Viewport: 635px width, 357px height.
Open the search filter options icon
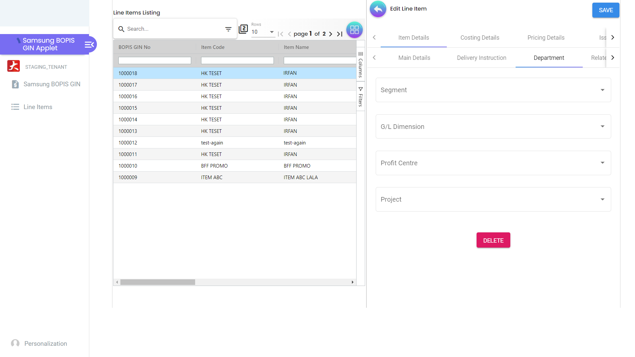click(228, 29)
